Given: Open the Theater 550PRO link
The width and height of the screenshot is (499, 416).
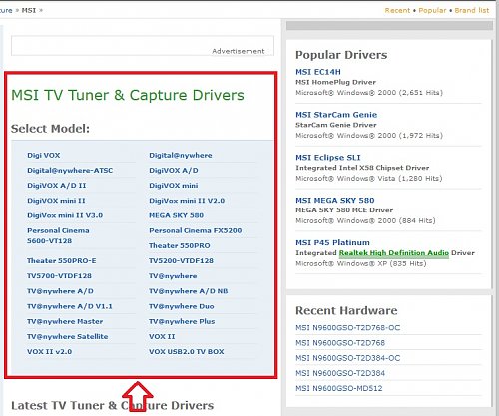Looking at the screenshot, I should 180,245.
